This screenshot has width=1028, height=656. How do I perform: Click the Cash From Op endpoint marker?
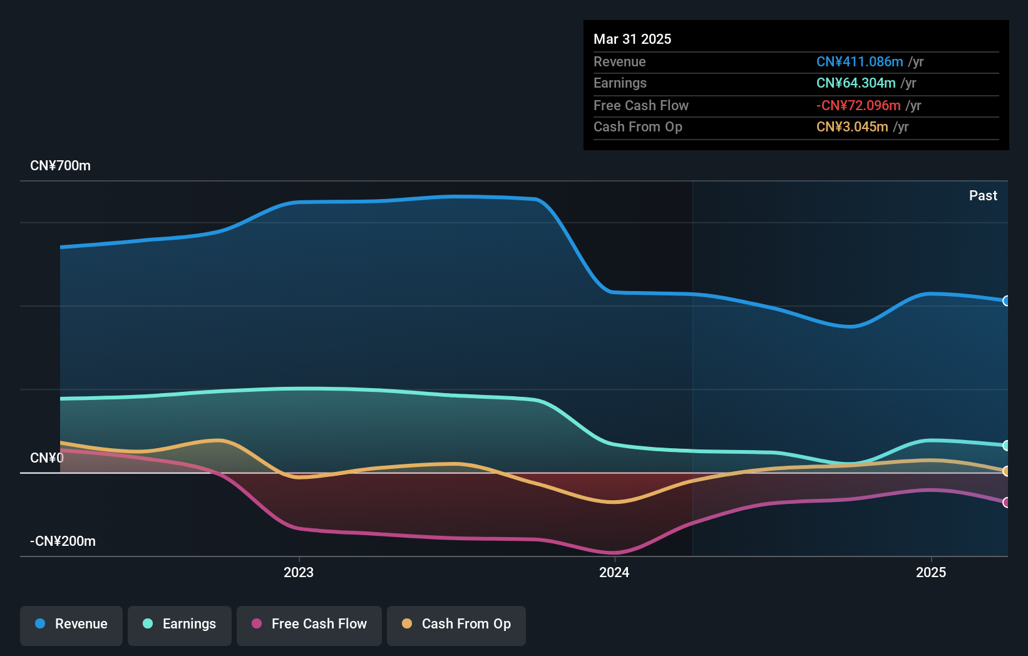click(x=1006, y=471)
